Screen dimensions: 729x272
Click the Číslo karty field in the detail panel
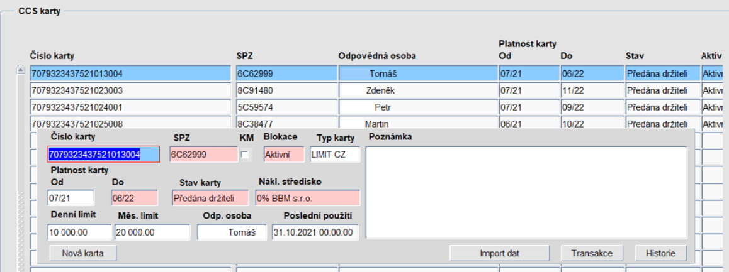(103, 154)
